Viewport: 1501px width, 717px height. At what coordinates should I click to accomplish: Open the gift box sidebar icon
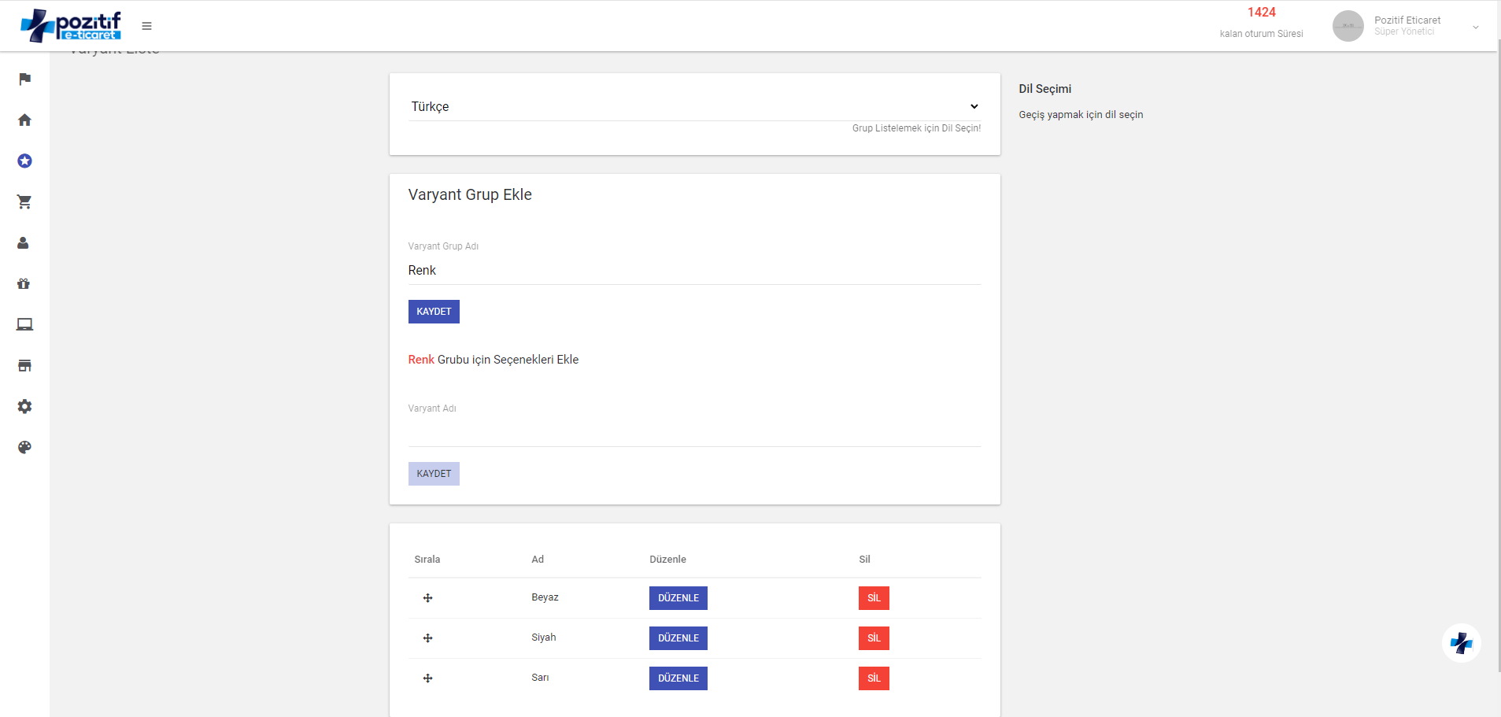[x=24, y=283]
